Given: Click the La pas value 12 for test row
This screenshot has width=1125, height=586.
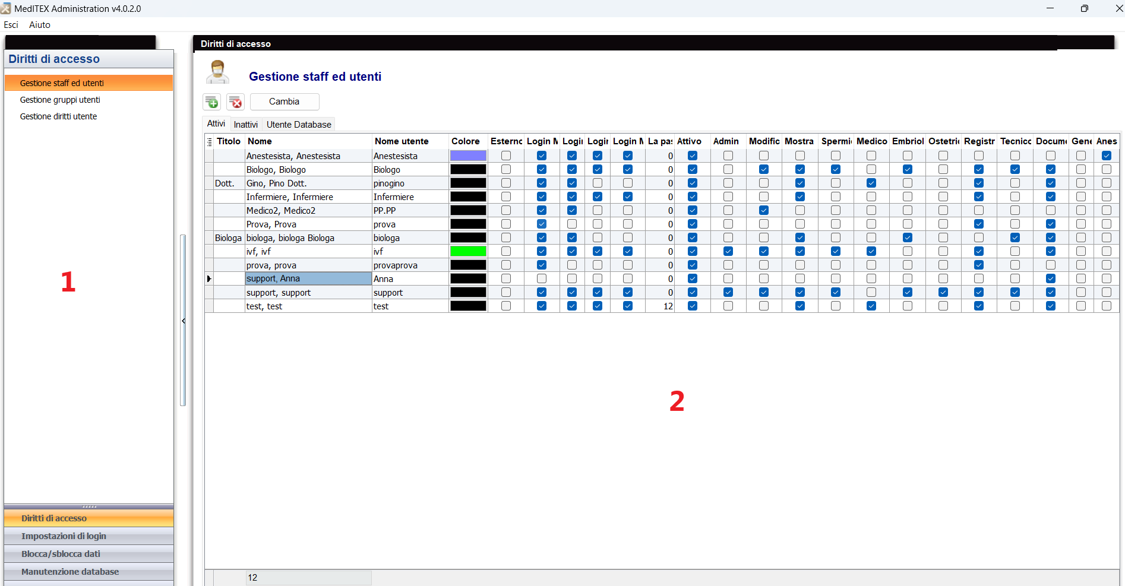Looking at the screenshot, I should (660, 306).
